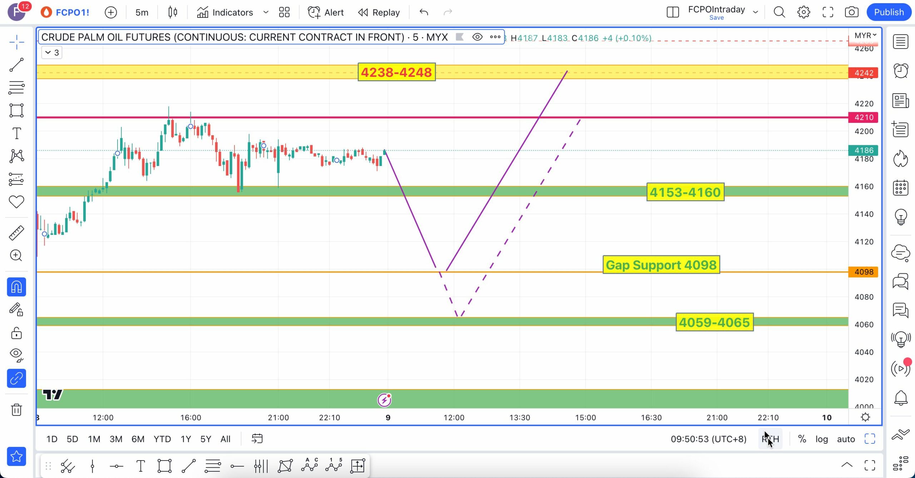
Task: Click the Publish button
Action: pos(889,12)
